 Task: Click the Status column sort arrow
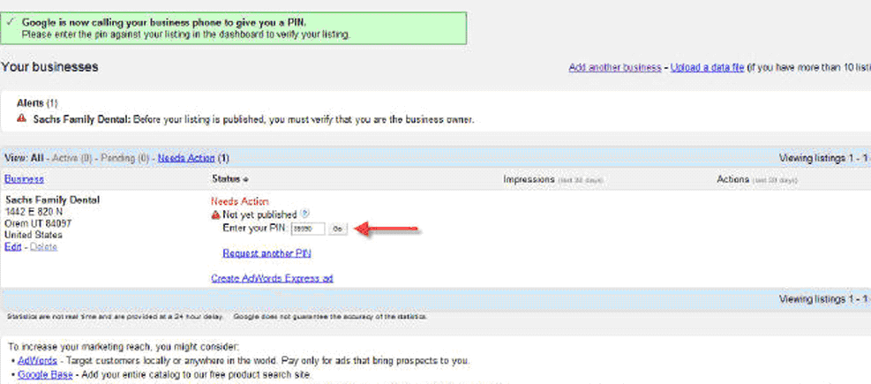pos(245,179)
